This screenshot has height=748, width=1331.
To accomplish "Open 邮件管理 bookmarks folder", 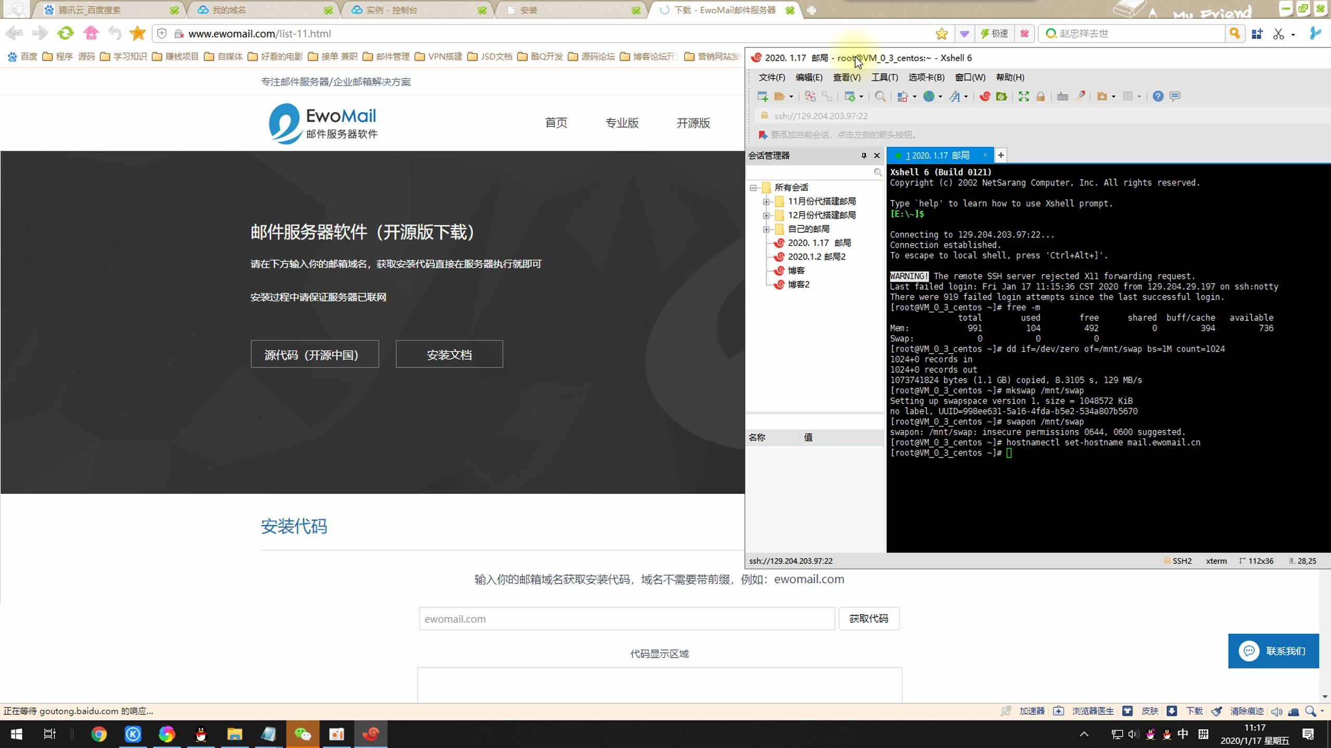I will point(386,57).
